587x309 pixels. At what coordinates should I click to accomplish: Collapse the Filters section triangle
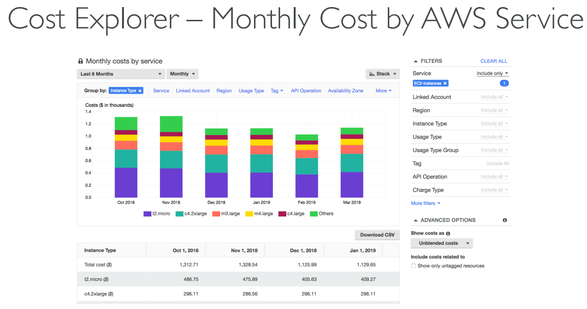click(x=416, y=61)
